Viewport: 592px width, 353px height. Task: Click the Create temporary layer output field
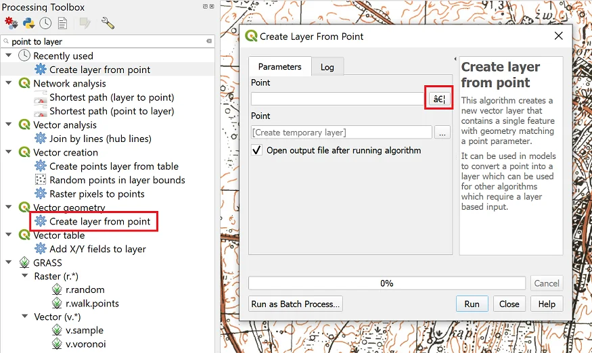[x=341, y=133]
